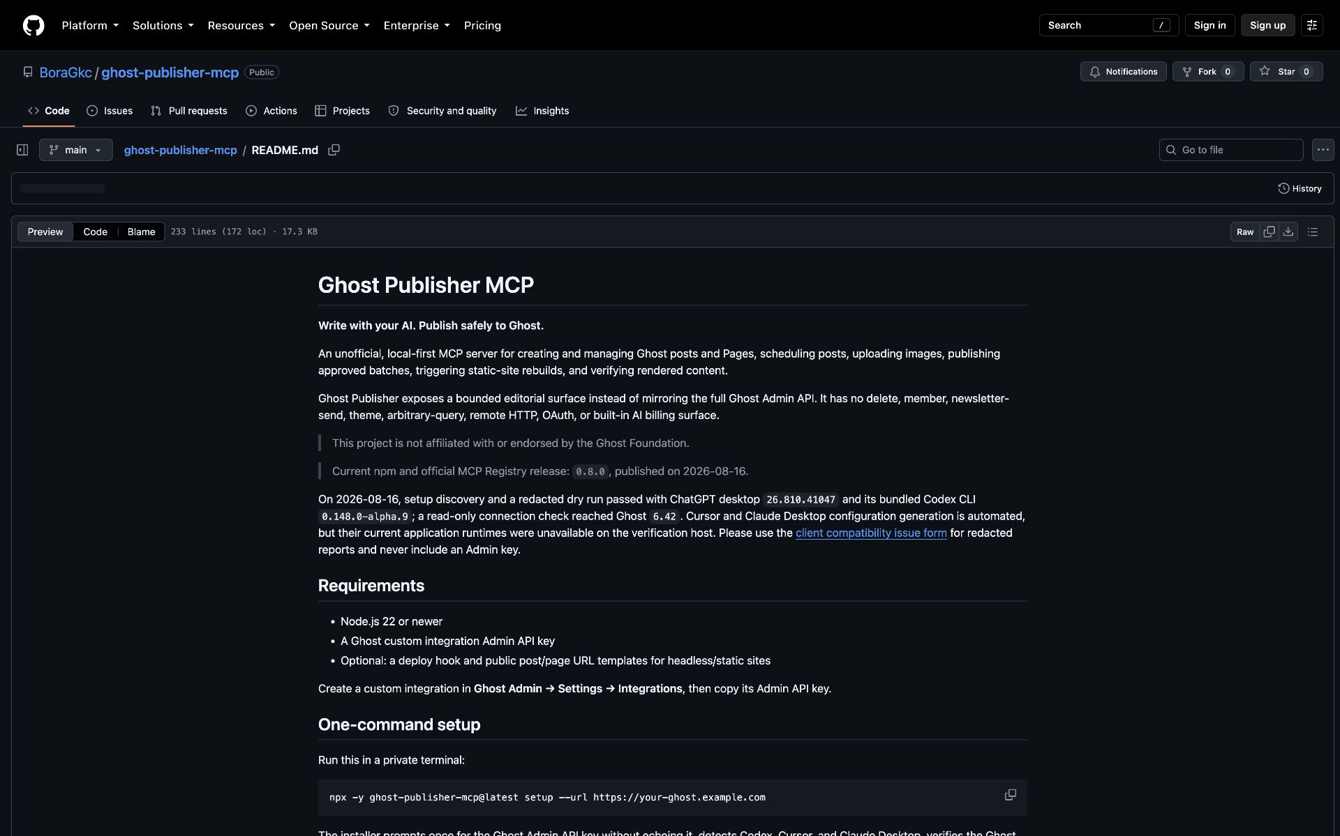Open the README outline list
The height and width of the screenshot is (836, 1340).
pos(1313,231)
